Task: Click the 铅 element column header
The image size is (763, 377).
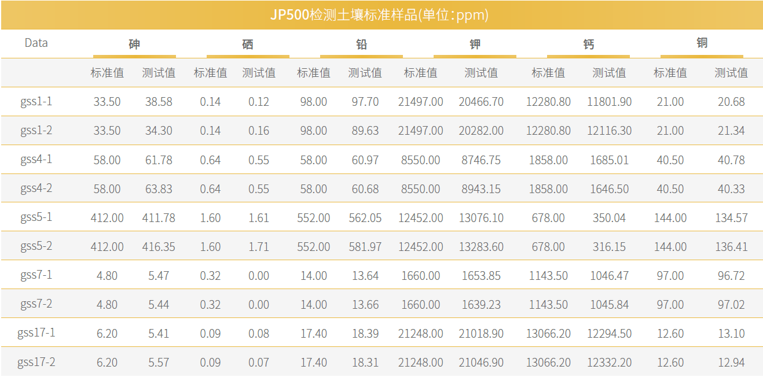Action: tap(361, 45)
